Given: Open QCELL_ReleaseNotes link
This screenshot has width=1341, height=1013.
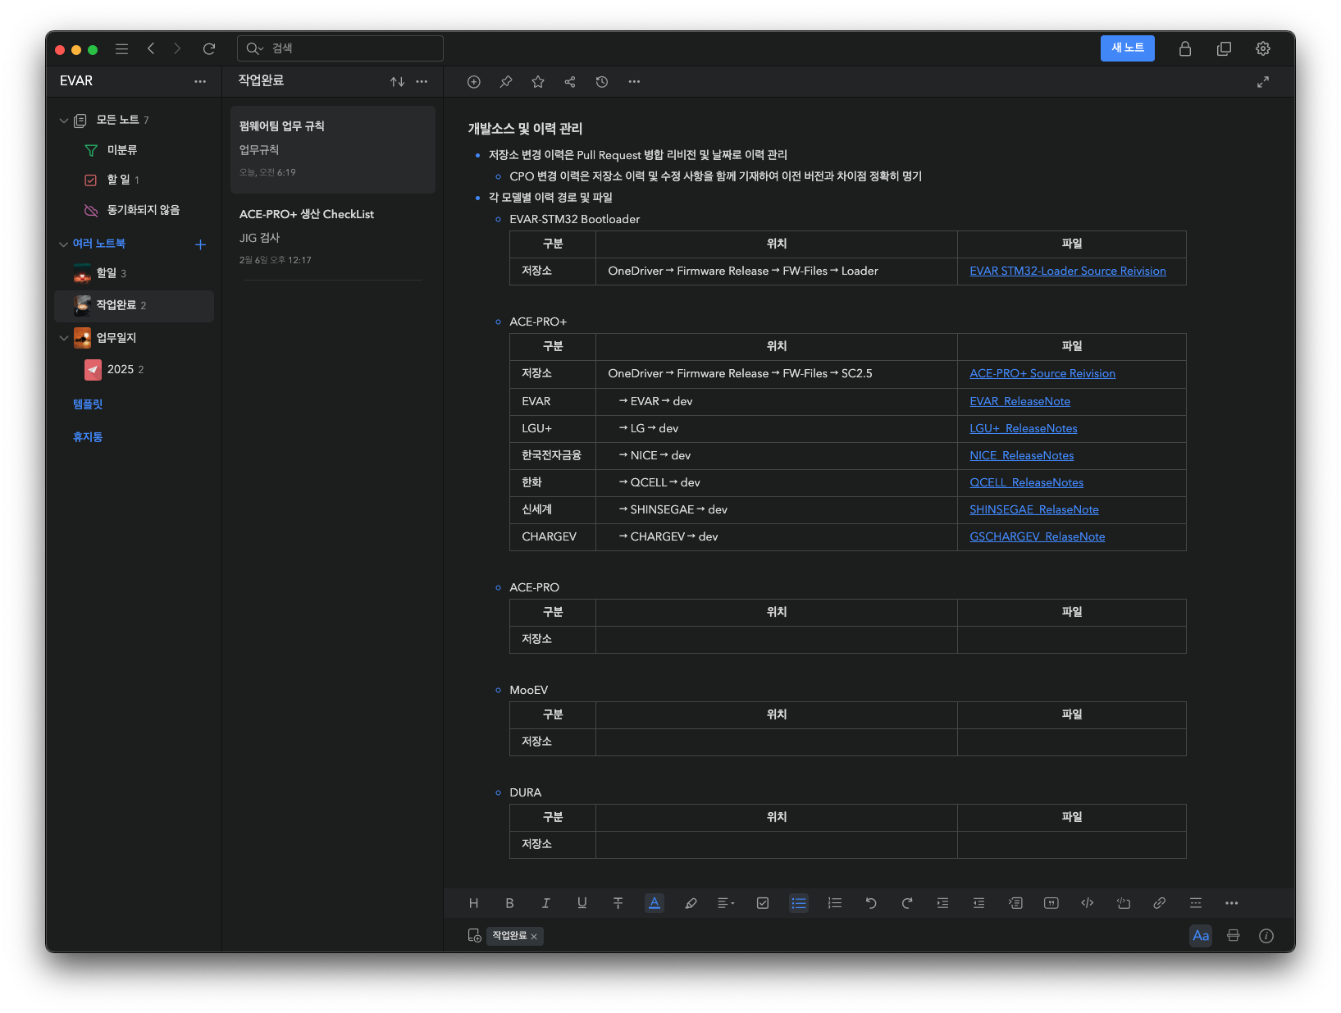Looking at the screenshot, I should pyautogui.click(x=1026, y=483).
